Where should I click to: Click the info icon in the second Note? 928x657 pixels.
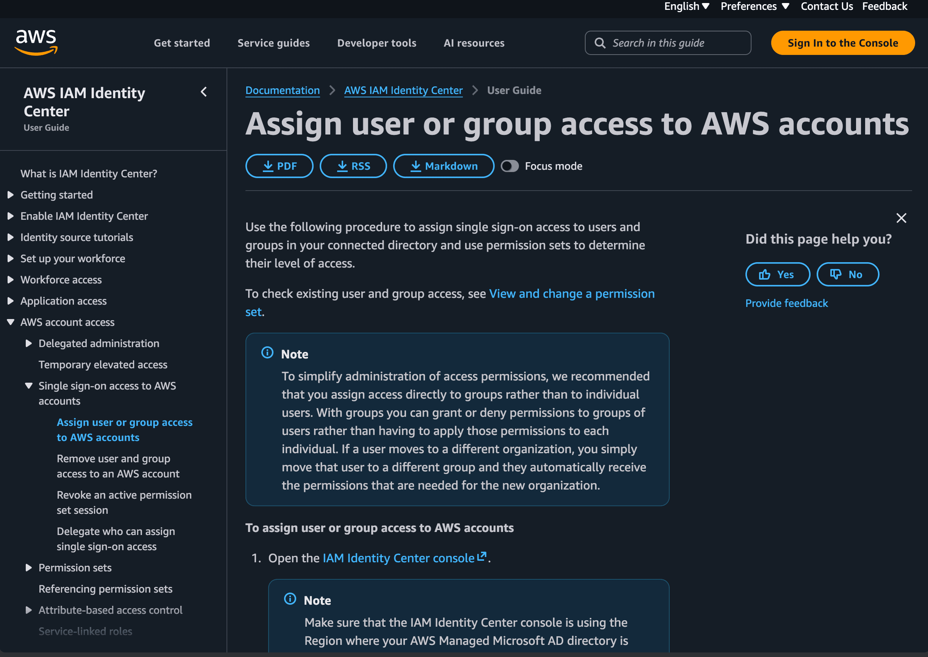pyautogui.click(x=290, y=599)
